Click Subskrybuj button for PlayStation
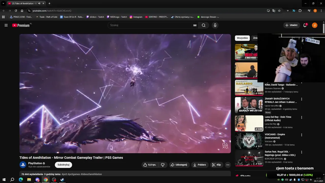Viewport: 325px width, 183px height. 63,165
